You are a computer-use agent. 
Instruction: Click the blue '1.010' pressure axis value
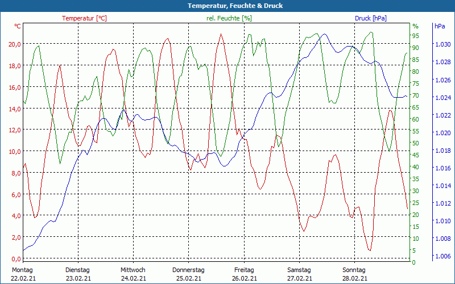tap(443, 221)
